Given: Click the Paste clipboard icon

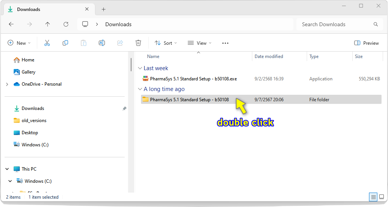Looking at the screenshot, I should [84, 43].
